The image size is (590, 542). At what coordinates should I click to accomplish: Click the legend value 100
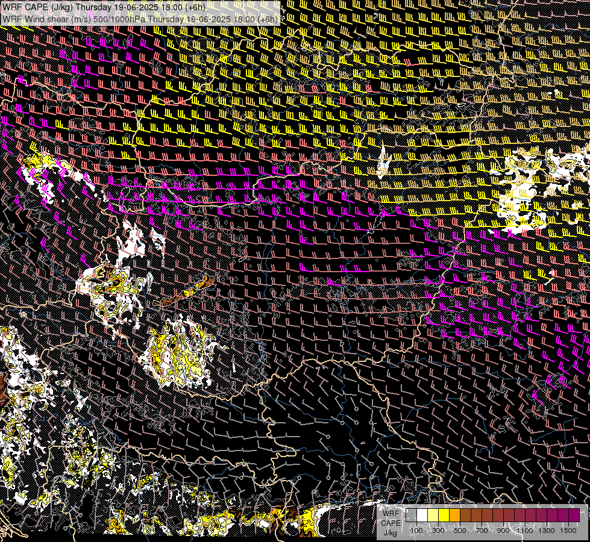(416, 531)
